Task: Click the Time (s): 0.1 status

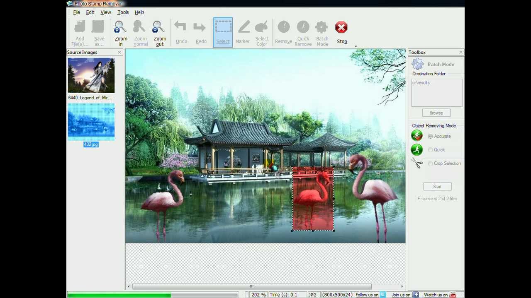Action: click(x=283, y=295)
